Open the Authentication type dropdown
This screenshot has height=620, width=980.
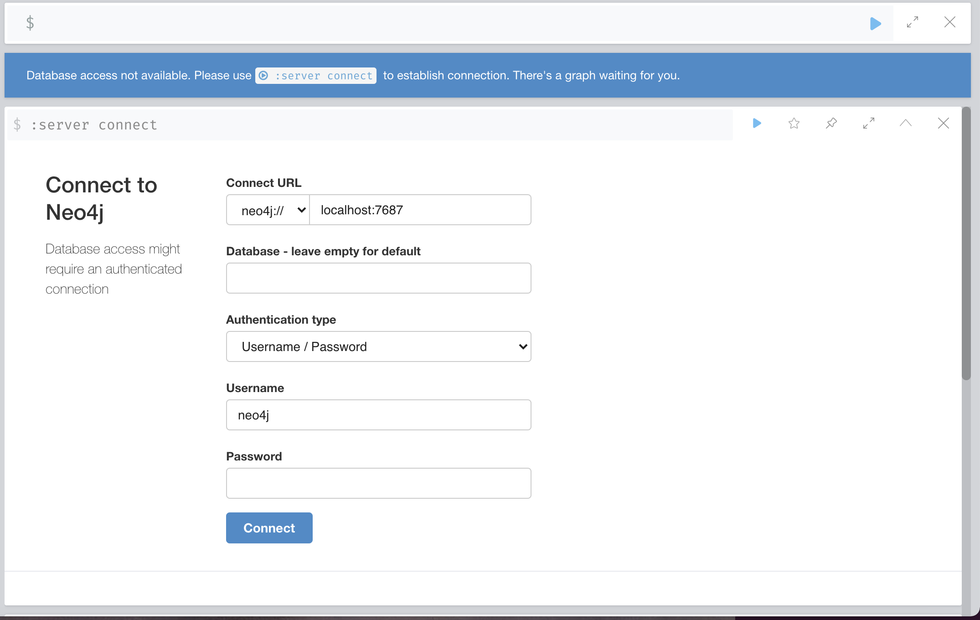click(x=378, y=346)
